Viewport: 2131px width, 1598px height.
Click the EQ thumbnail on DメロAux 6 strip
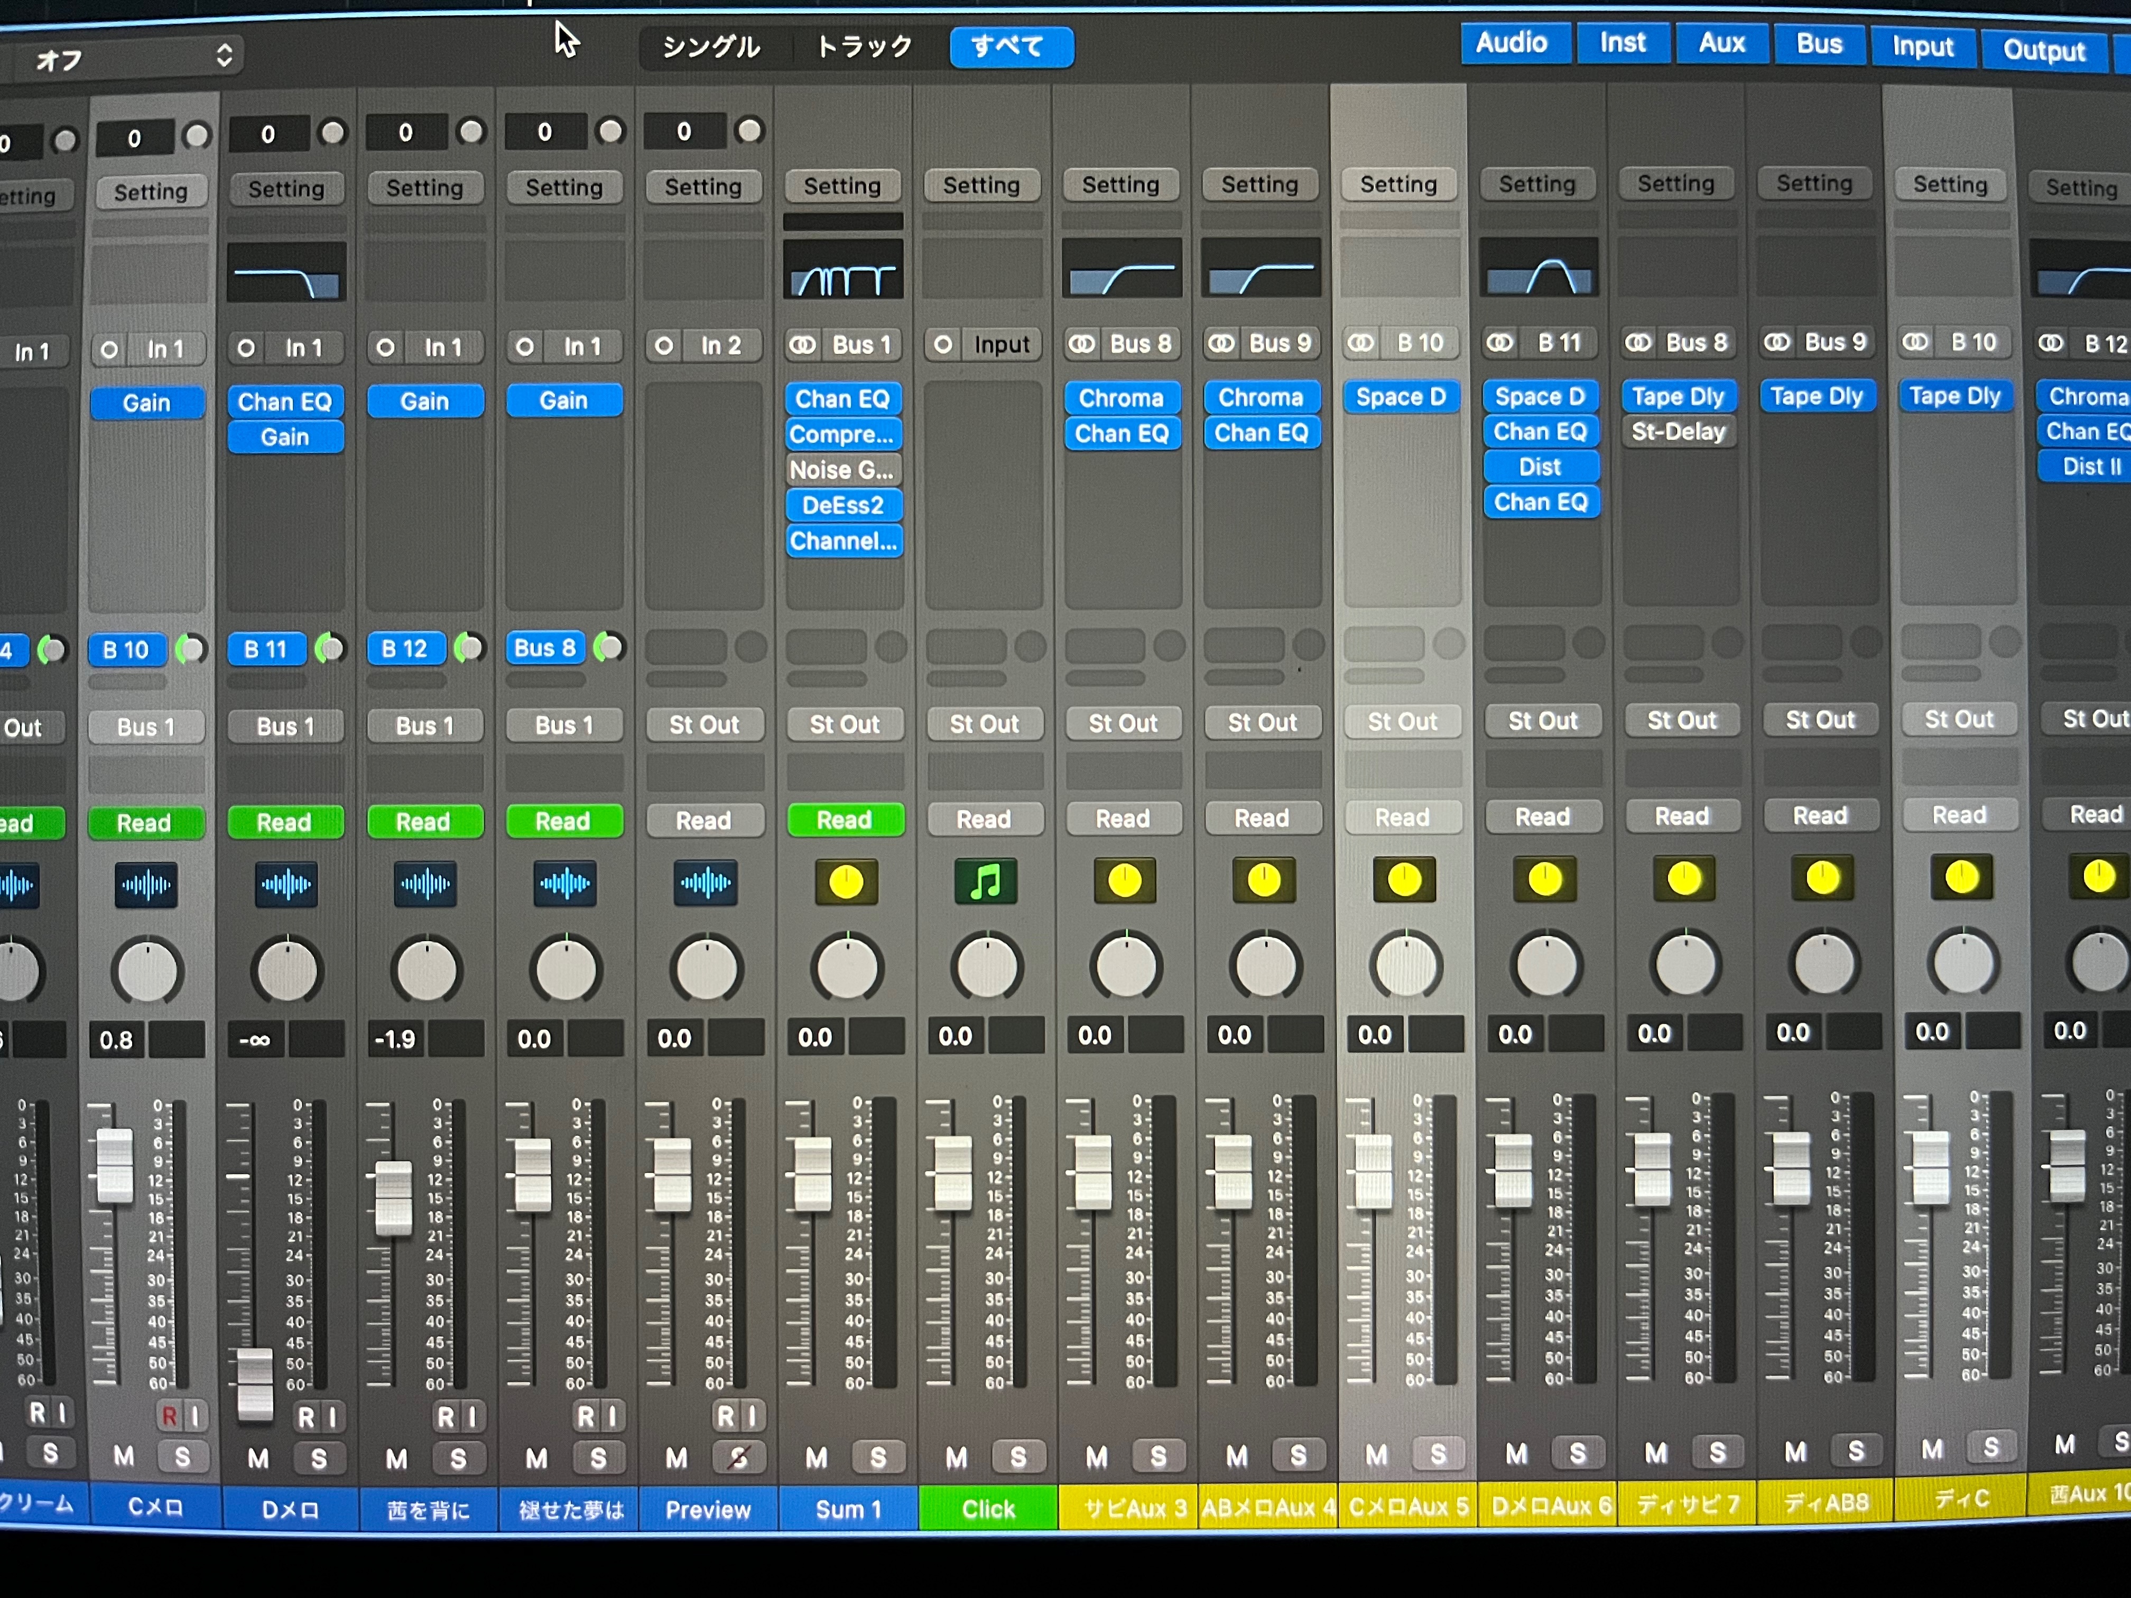click(1539, 267)
